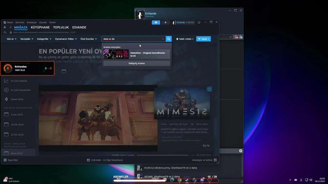Open the Arkadaşlar menu
This screenshot has width=328, height=184.
click(32, 22)
